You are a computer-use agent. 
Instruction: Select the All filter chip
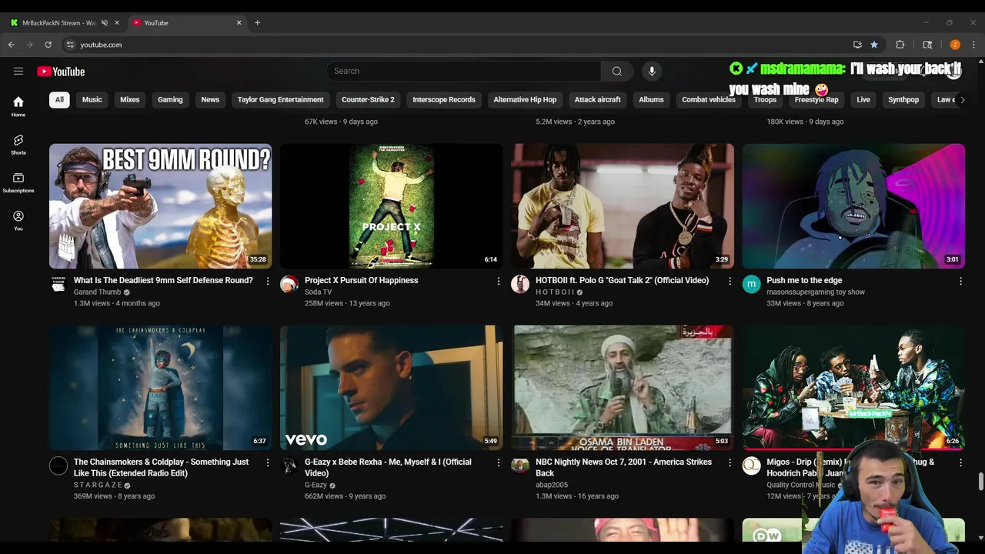[x=59, y=99]
